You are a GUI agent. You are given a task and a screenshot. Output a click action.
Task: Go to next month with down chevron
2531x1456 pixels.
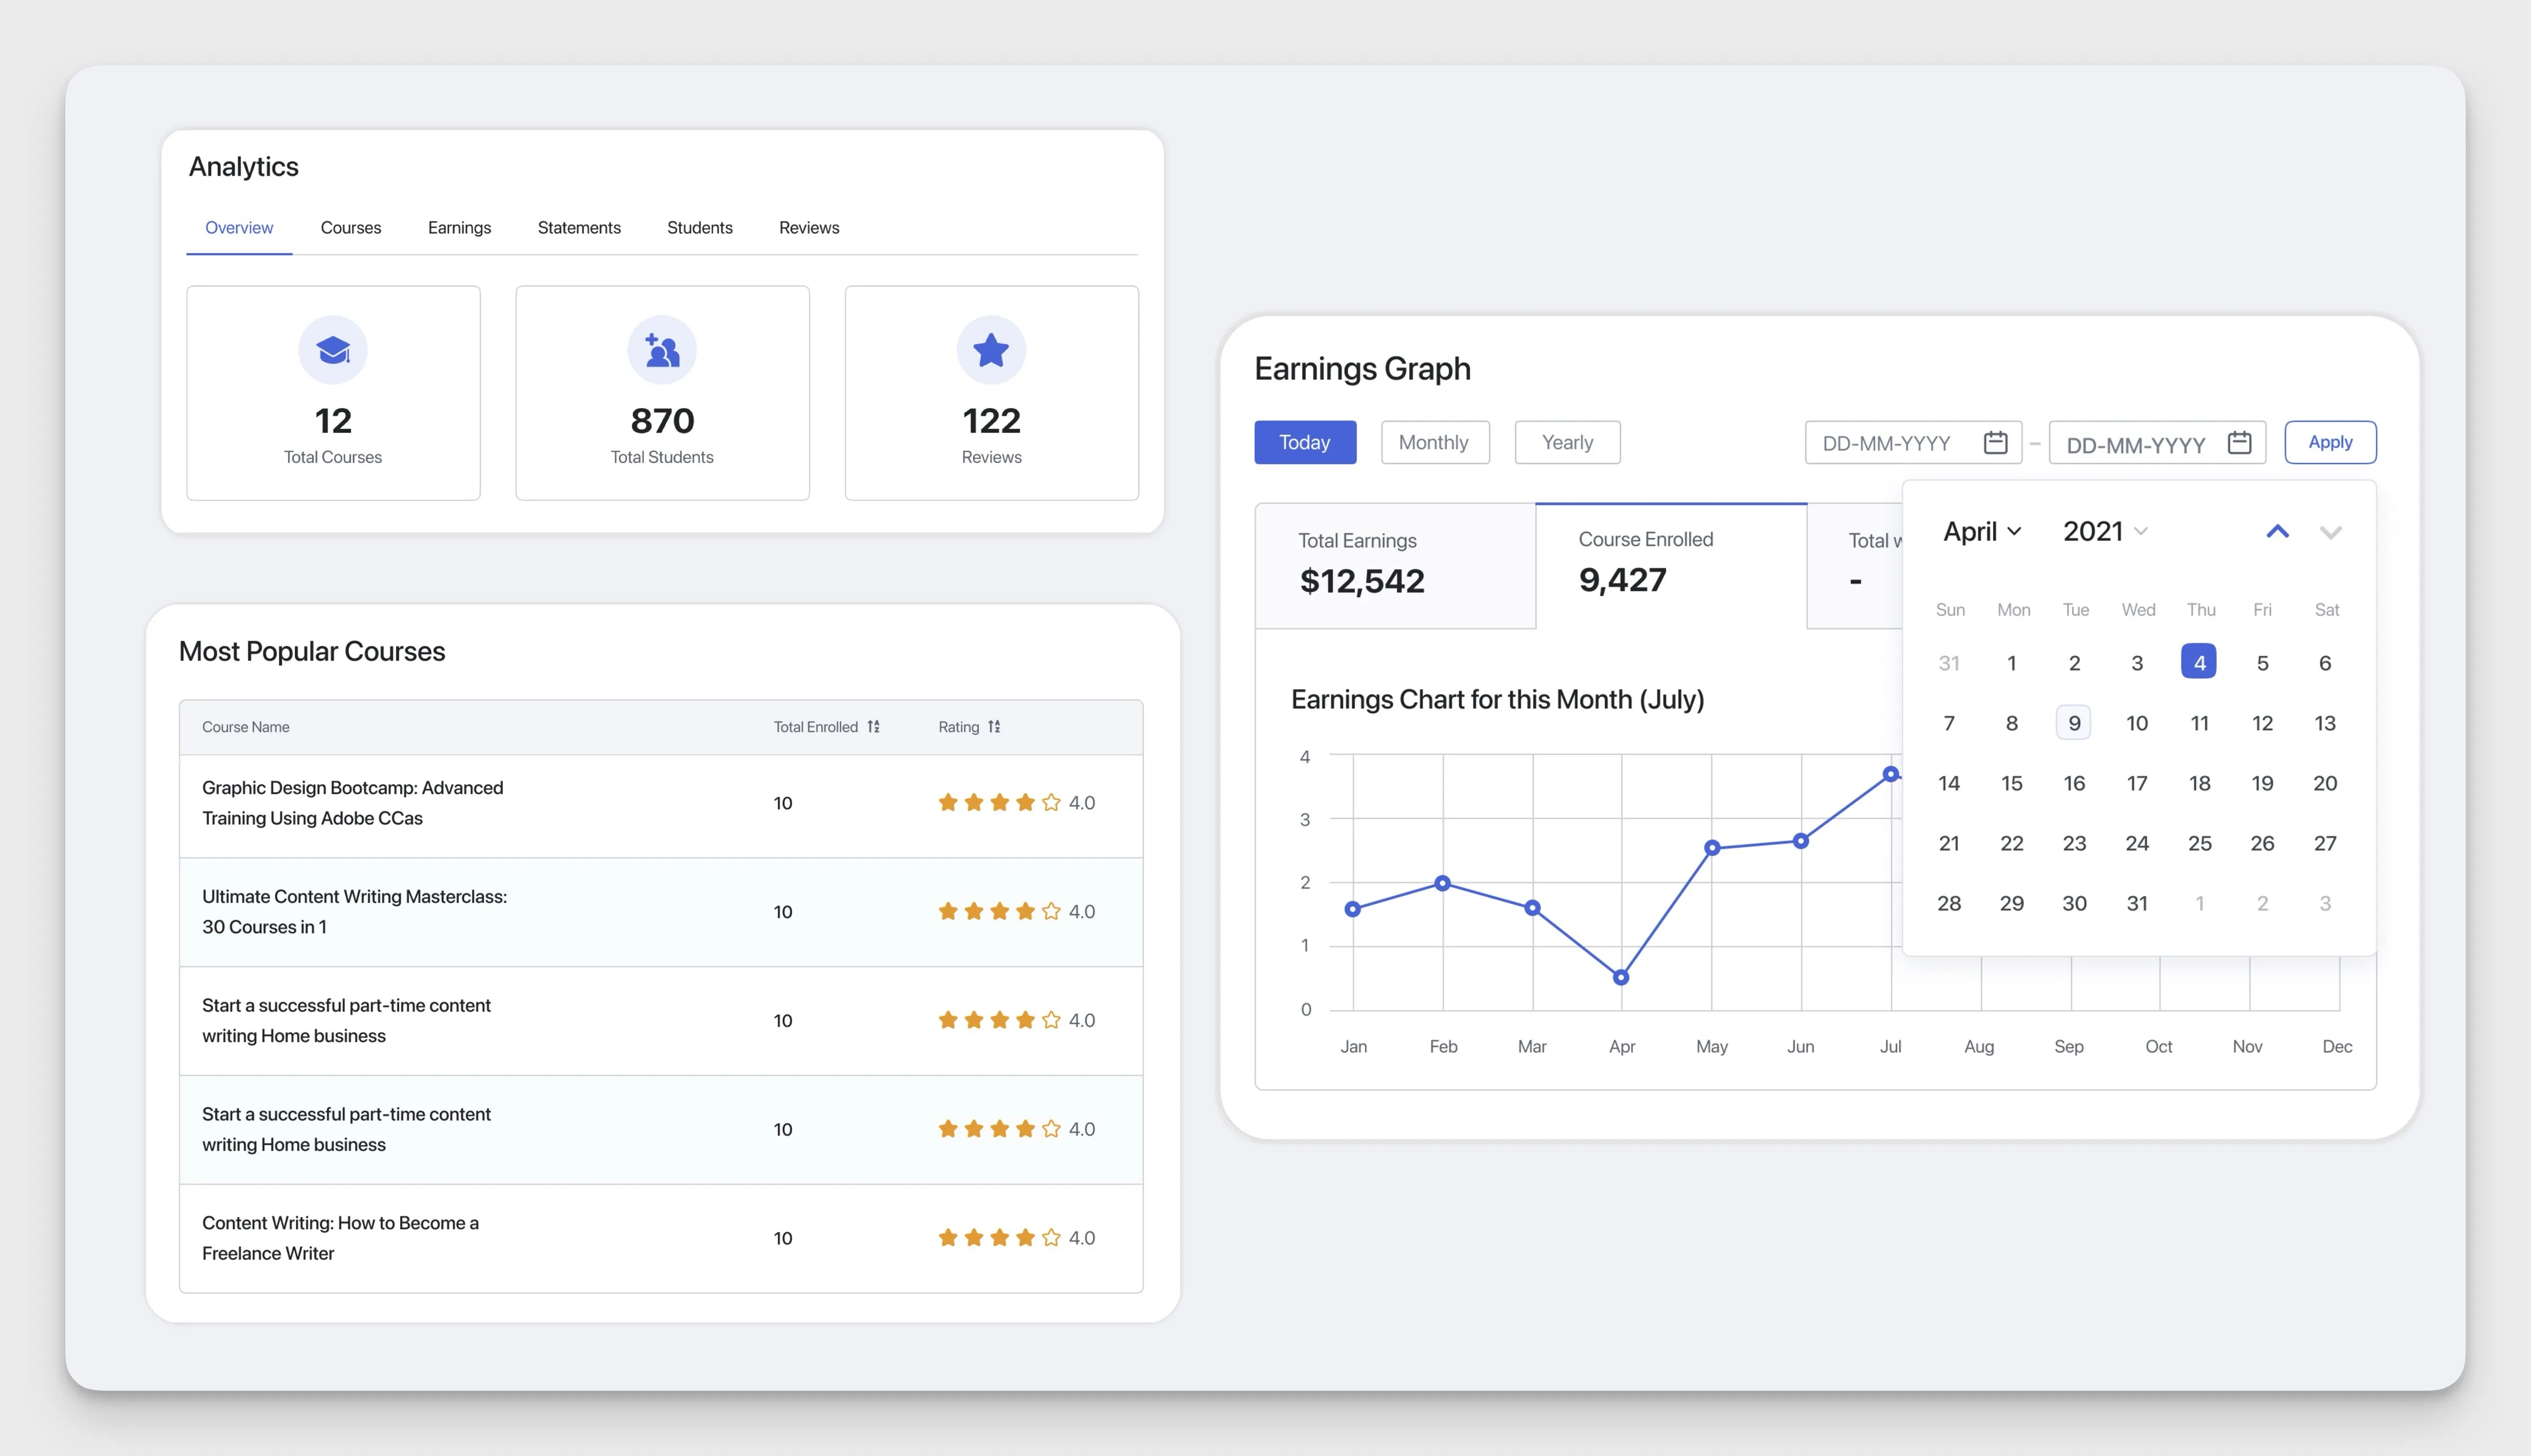[2330, 532]
